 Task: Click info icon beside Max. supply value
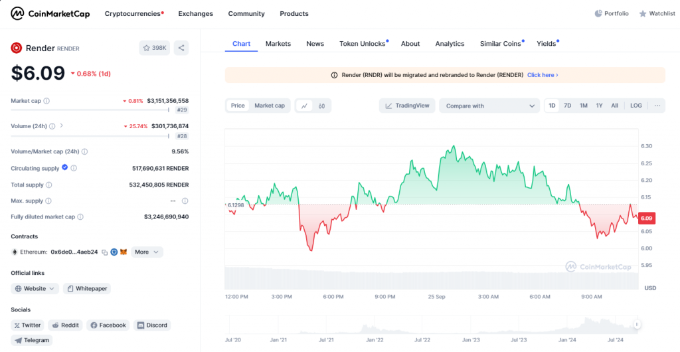coord(185,201)
